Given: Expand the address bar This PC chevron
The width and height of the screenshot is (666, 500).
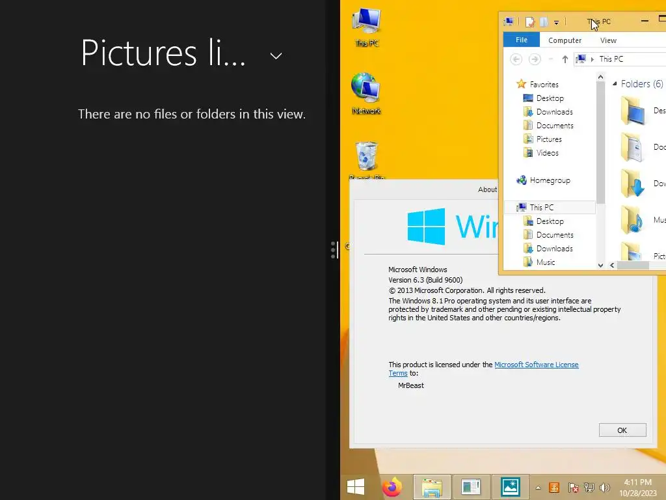Looking at the screenshot, I should click(x=592, y=59).
